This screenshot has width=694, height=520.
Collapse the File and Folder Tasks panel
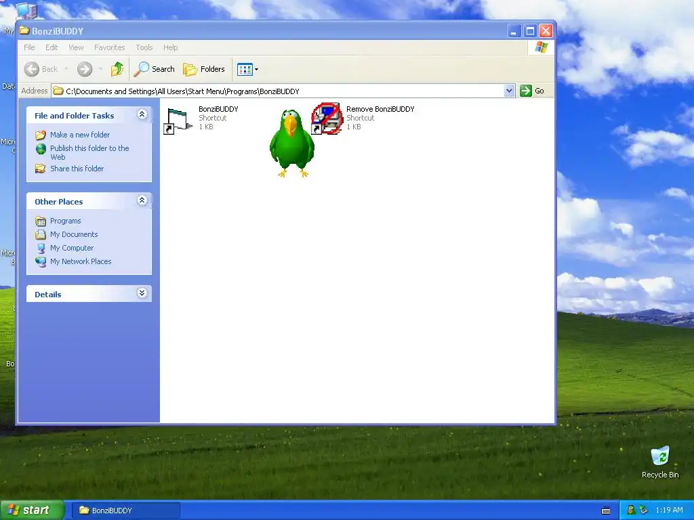(x=142, y=114)
